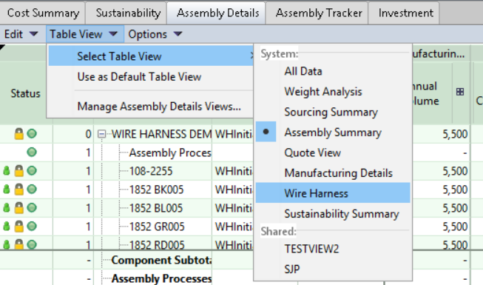Select the 1852 GR005 tree row
The height and width of the screenshot is (285, 483).
click(157, 227)
